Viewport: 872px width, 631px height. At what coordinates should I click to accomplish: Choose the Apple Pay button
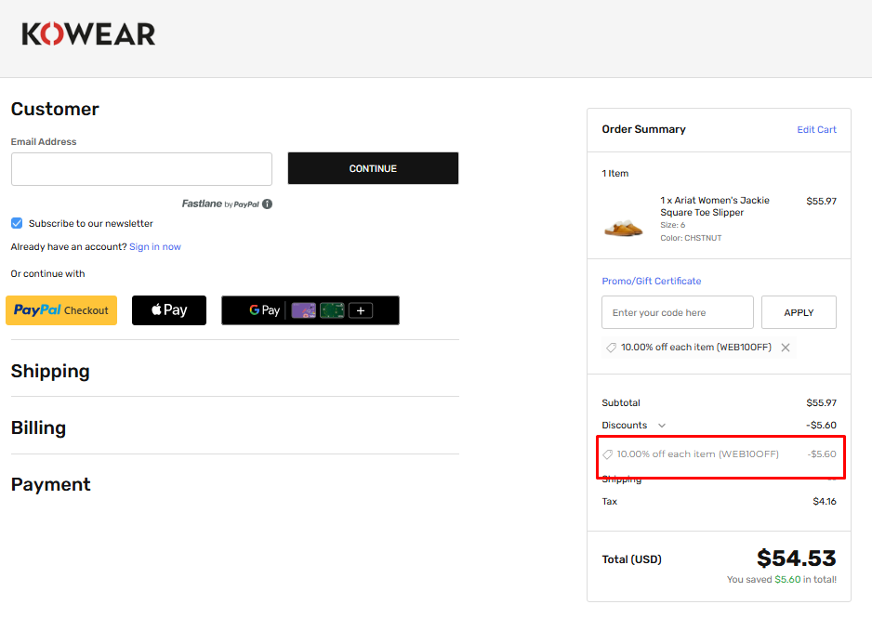169,310
